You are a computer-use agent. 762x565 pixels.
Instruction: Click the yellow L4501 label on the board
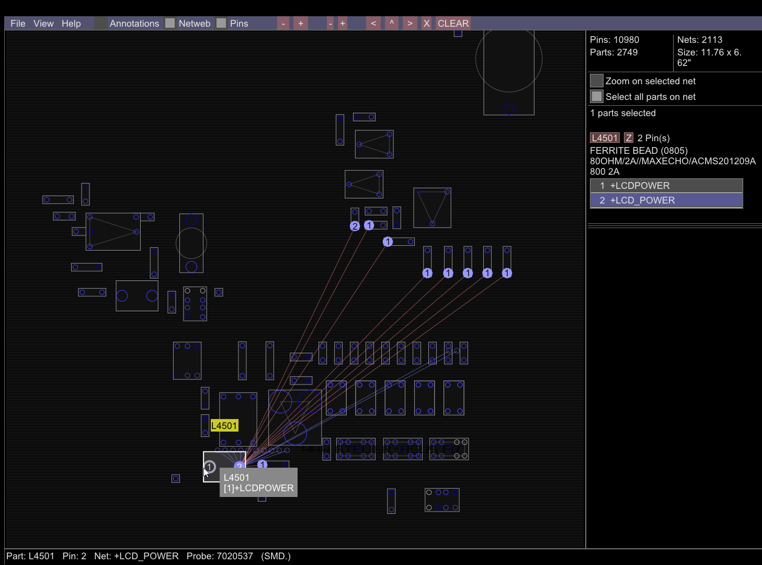click(x=224, y=426)
